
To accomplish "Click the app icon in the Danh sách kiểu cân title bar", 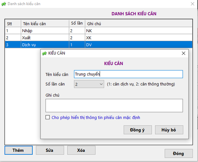I will [4, 4].
